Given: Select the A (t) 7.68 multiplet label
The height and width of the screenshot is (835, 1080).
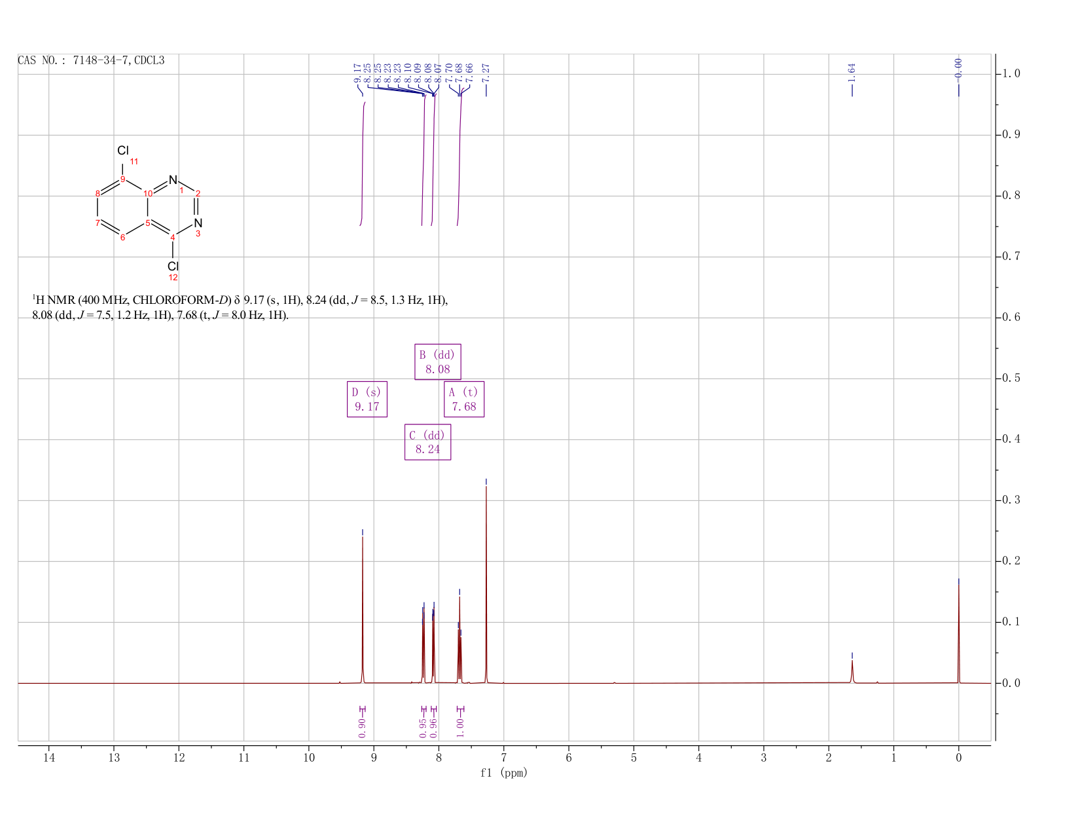Looking at the screenshot, I should pyautogui.click(x=463, y=399).
